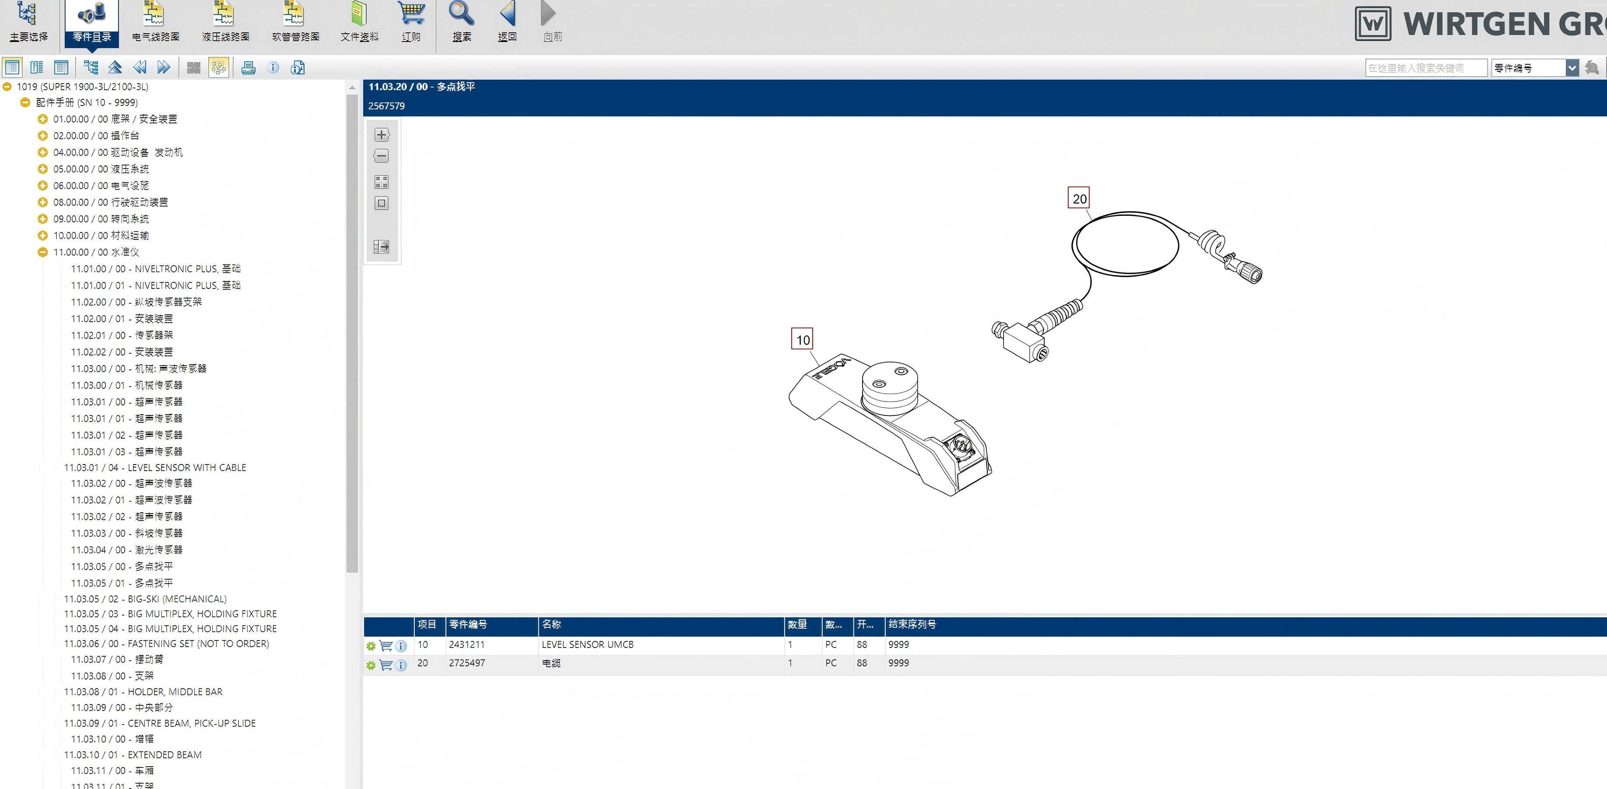Open 11.03.01 / 04 - LEVEL SENSOR WITH CABLE
This screenshot has height=789, width=1607.
[x=155, y=468]
